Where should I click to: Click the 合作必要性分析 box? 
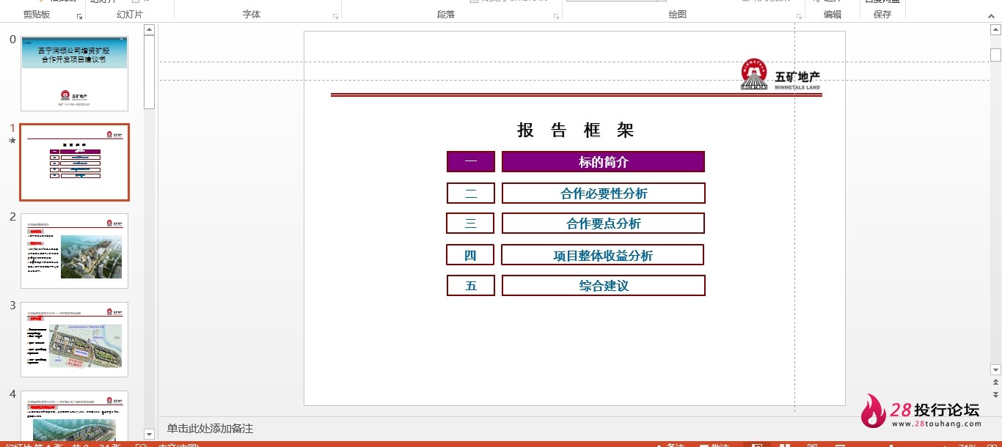604,193
